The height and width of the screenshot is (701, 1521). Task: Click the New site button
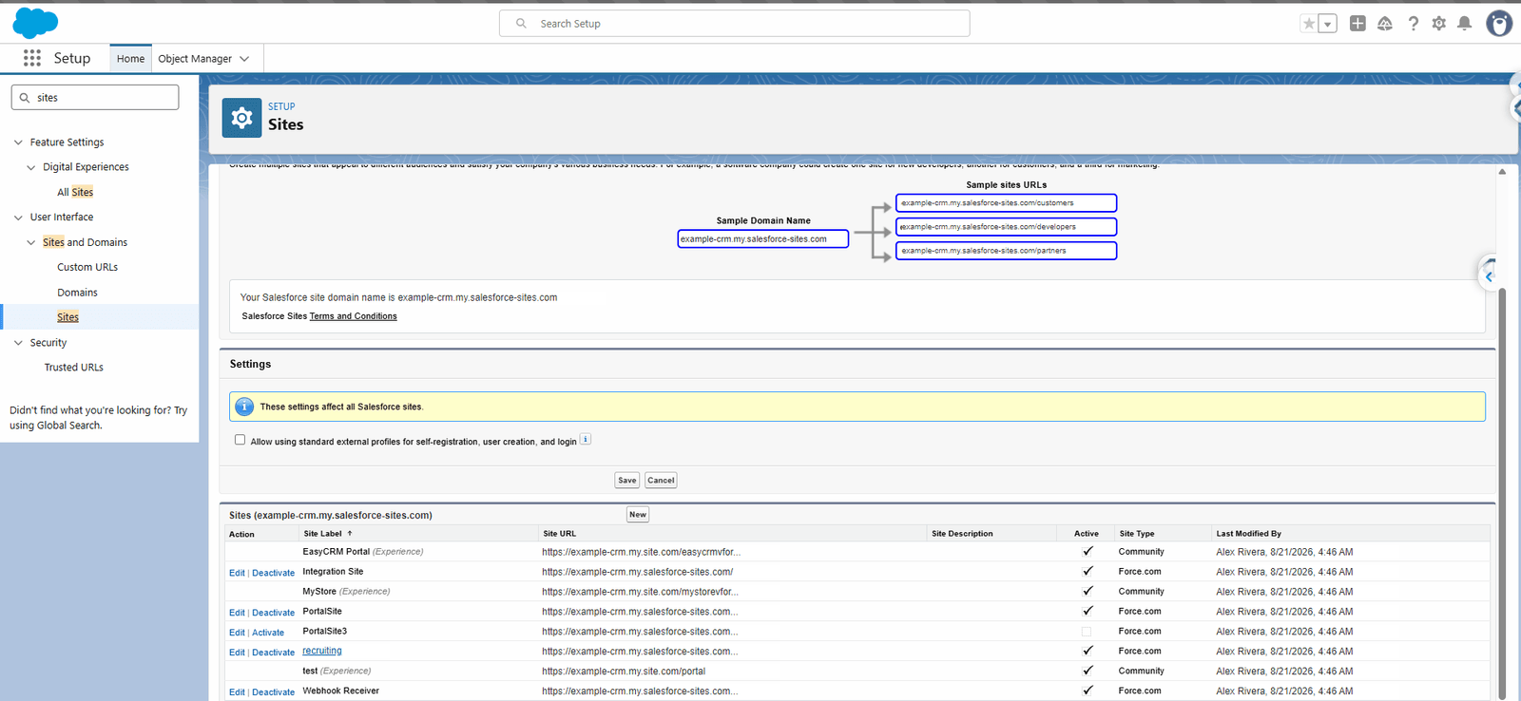click(x=638, y=515)
